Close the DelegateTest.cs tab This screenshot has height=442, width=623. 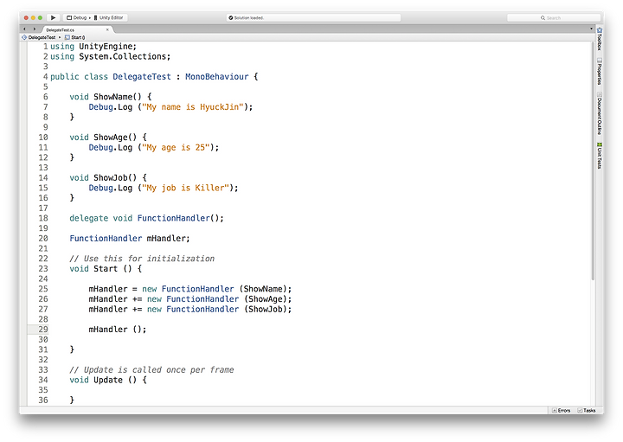(107, 29)
